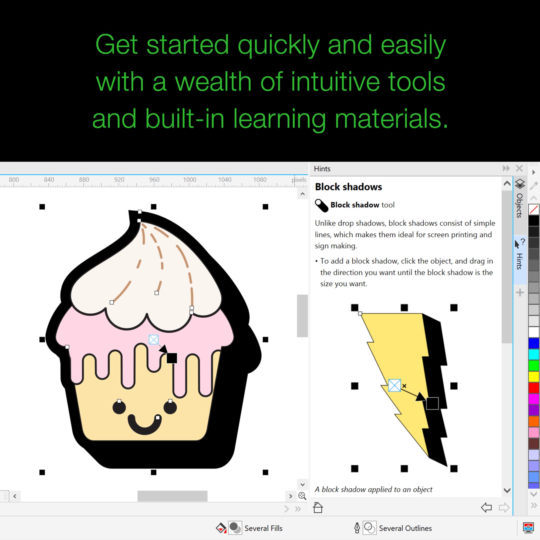The height and width of the screenshot is (540, 540).
Task: Click the canvas horizontal scrollbar thumb
Action: click(x=173, y=496)
